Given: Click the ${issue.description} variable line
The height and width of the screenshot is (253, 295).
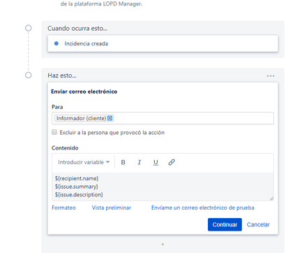Looking at the screenshot, I should tap(79, 195).
